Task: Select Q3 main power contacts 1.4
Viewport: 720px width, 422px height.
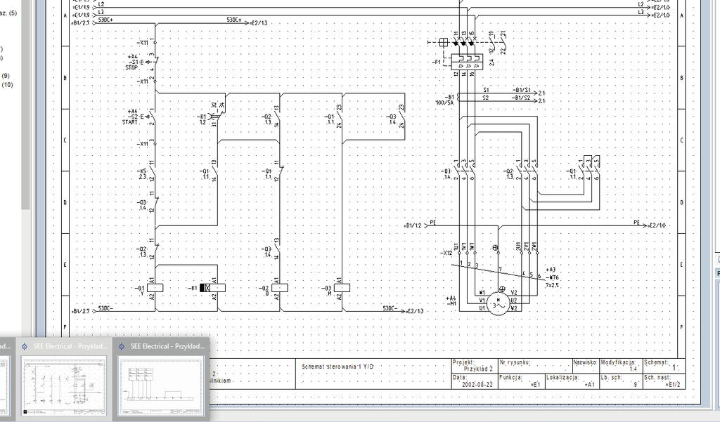Action: click(x=465, y=171)
